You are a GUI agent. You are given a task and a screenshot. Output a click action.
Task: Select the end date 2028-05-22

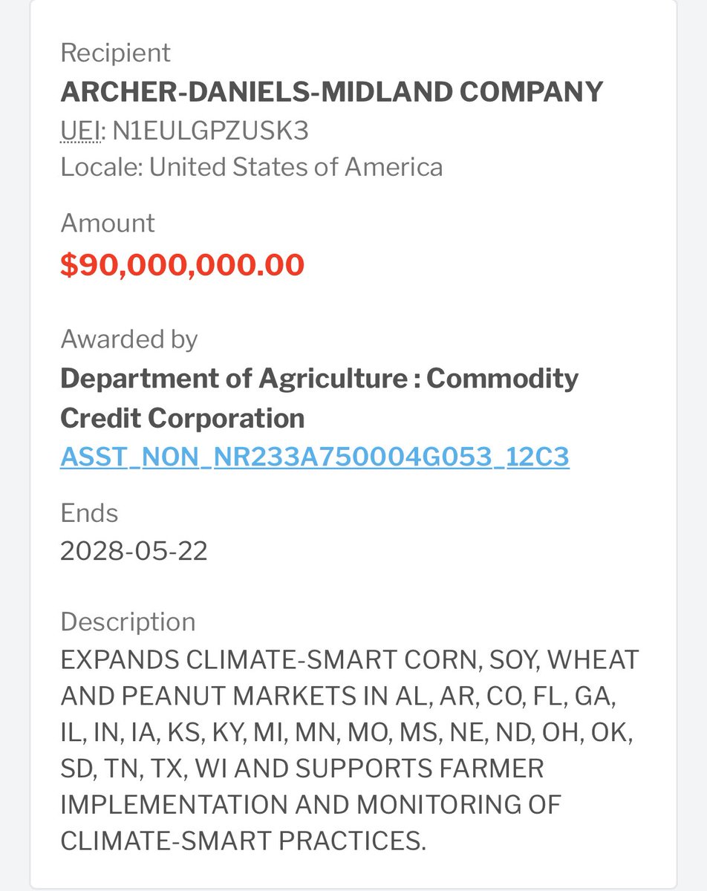pyautogui.click(x=134, y=551)
